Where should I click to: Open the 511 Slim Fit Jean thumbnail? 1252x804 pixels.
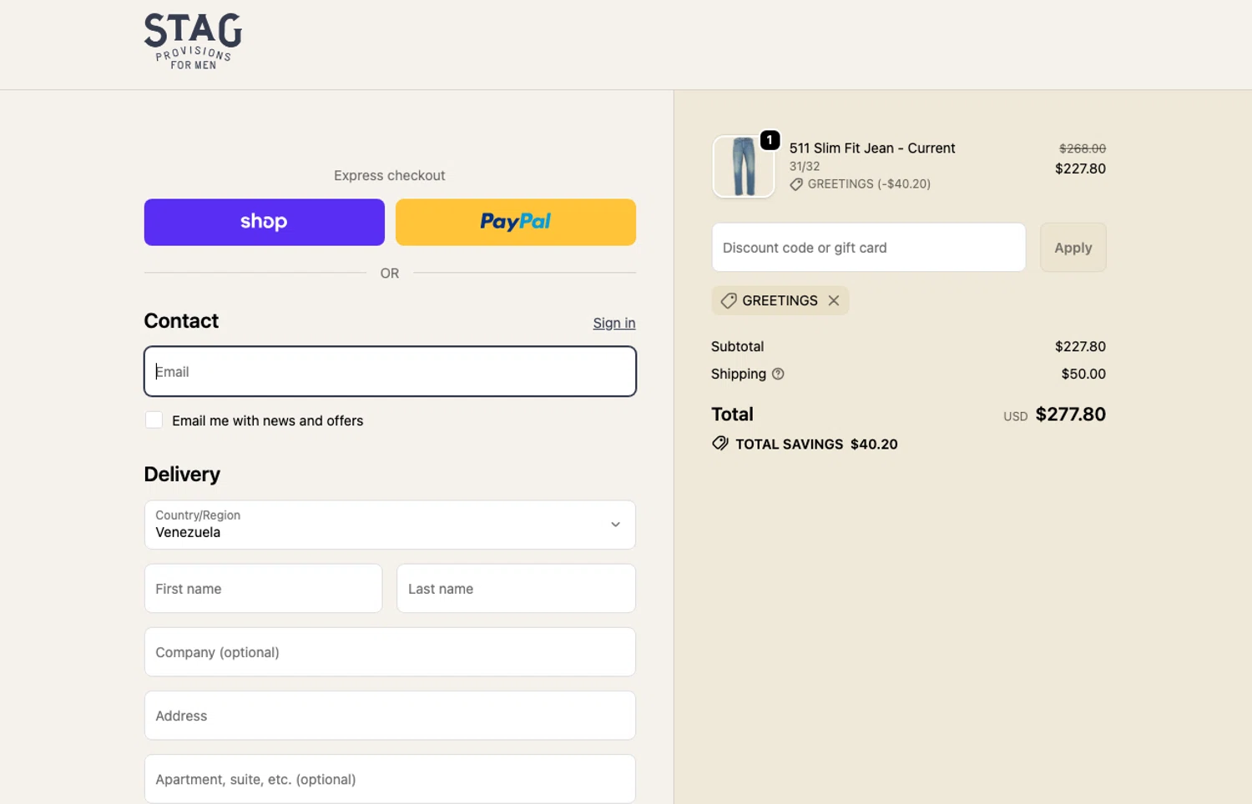point(743,167)
